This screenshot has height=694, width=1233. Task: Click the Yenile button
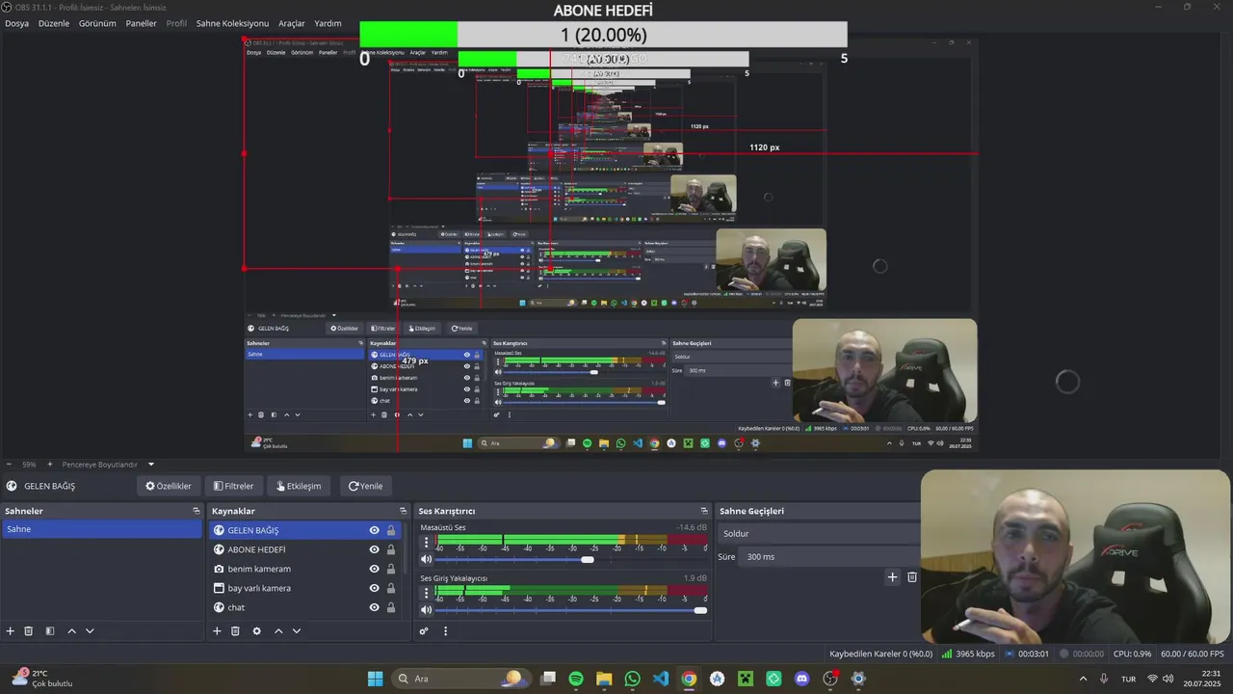click(366, 486)
